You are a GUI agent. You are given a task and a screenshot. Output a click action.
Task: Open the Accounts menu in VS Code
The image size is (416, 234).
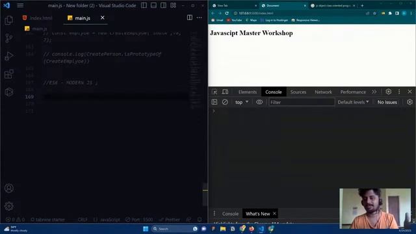pyautogui.click(x=8, y=188)
